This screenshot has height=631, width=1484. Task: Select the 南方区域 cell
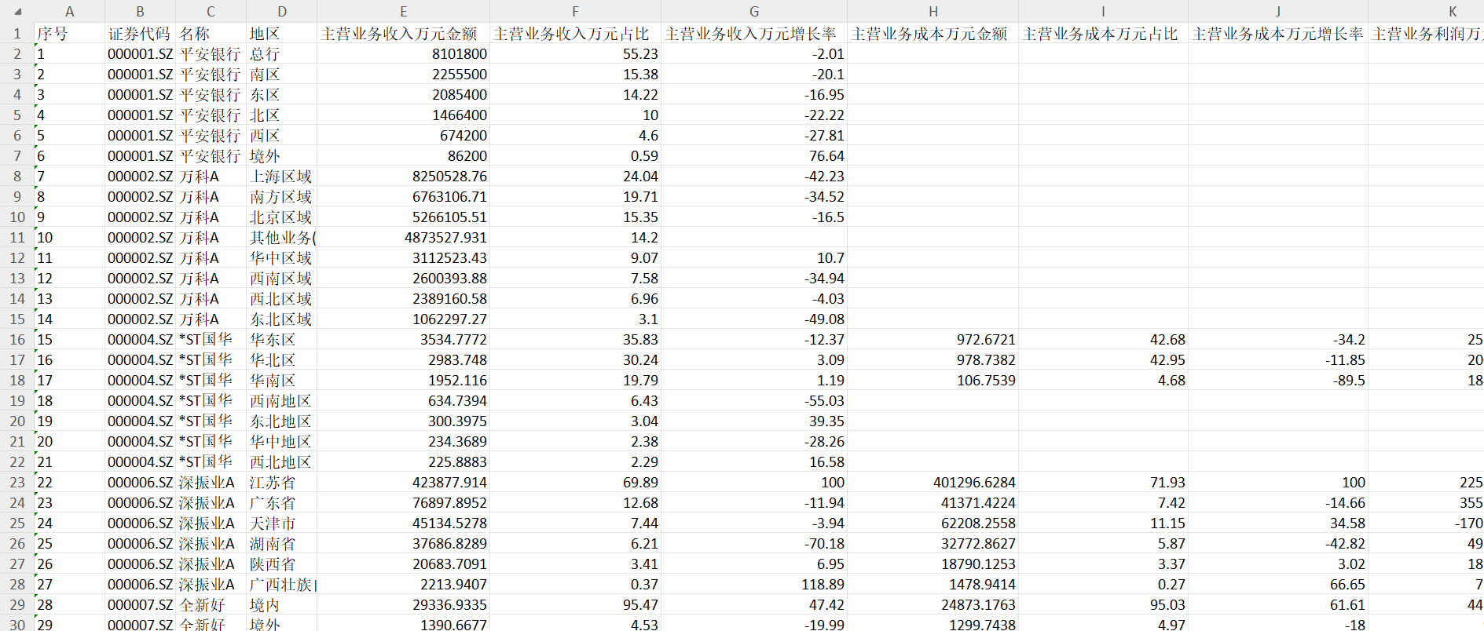[x=282, y=197]
